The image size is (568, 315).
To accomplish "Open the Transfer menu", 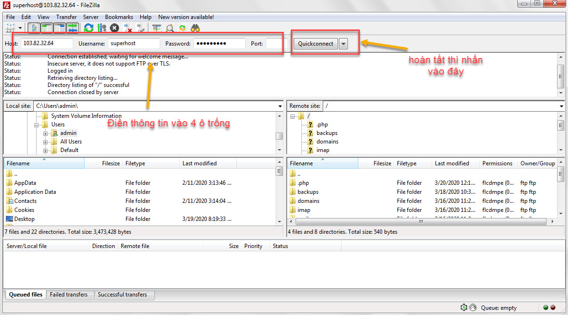I will [66, 17].
